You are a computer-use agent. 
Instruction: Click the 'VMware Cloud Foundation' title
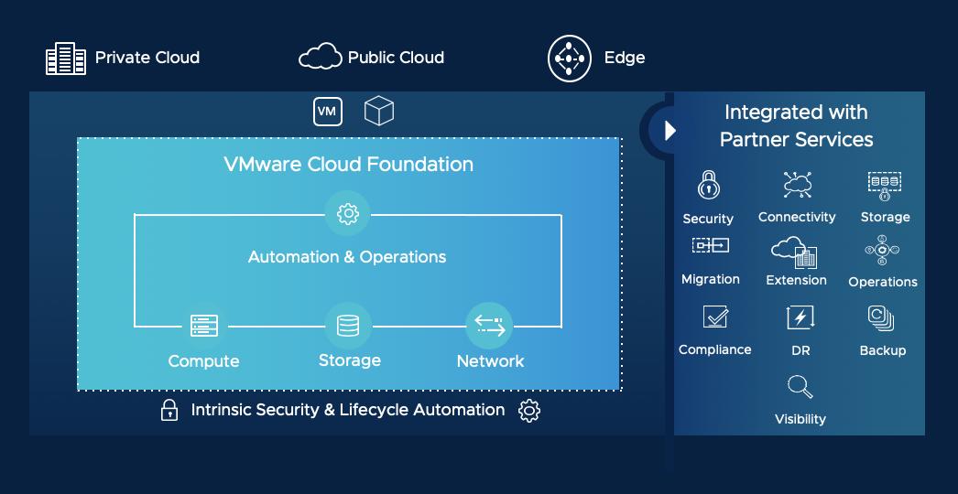(348, 165)
